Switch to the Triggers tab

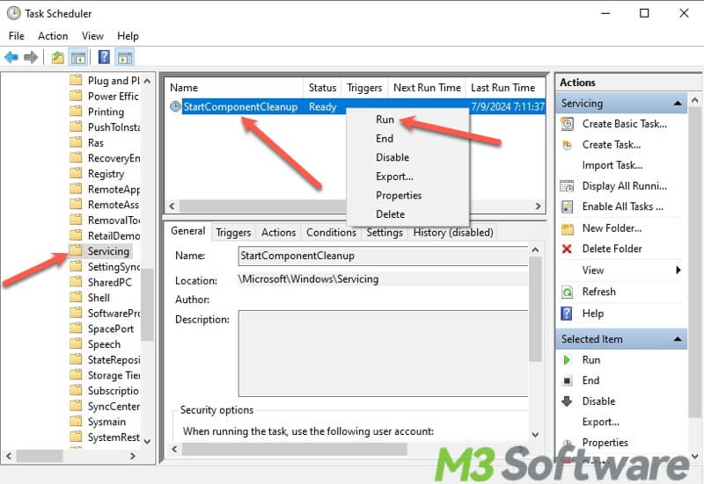coord(233,233)
